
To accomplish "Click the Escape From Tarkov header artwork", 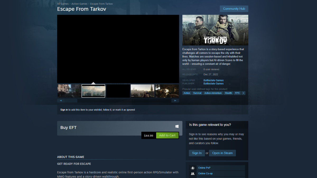I will 215,30.
